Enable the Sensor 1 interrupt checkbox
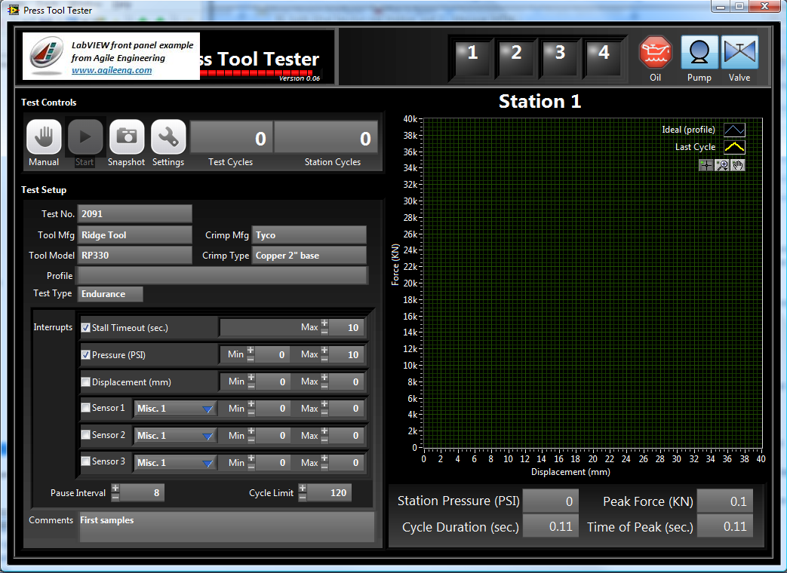 [86, 408]
